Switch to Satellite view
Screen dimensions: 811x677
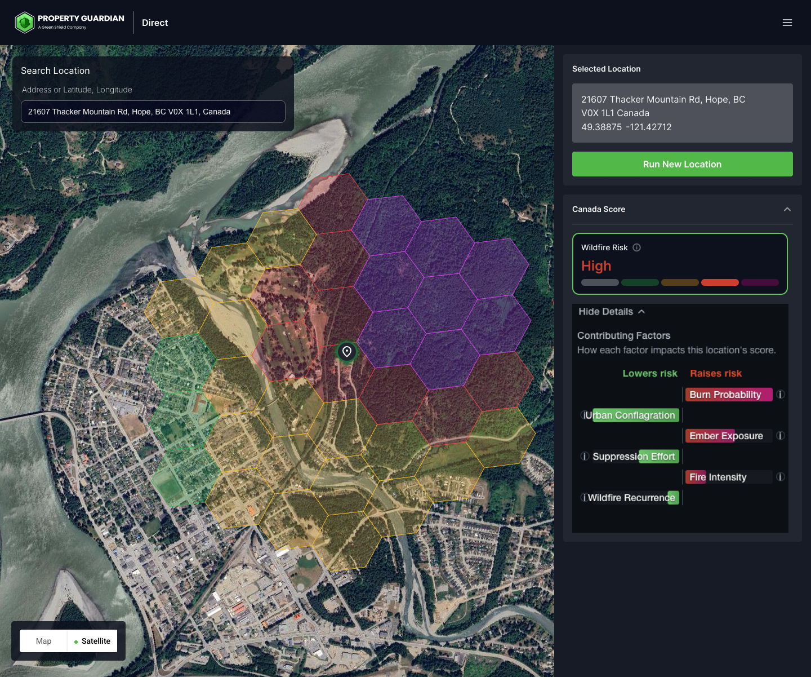(x=92, y=641)
